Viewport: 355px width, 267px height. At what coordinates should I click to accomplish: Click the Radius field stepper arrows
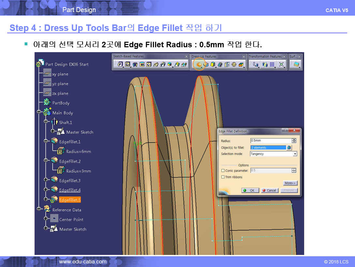294,141
